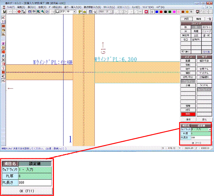Screen dimensions: 214x196
Task: Open the ﾘｽﾄ入力(L) menu
Action: coord(109,7)
